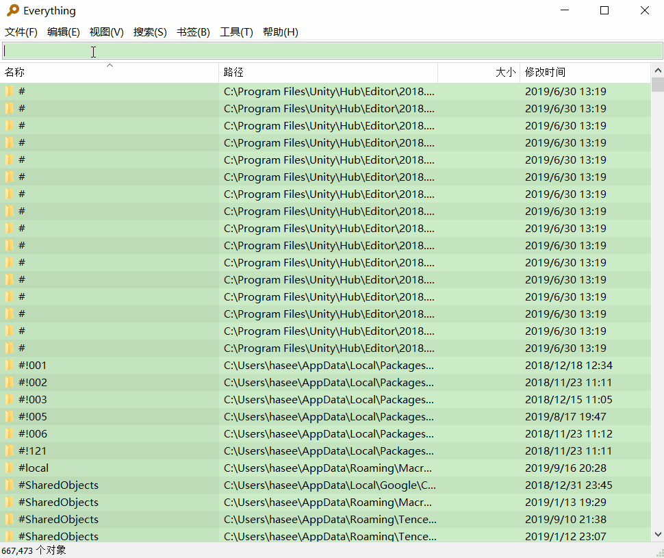Click date 2018/11/23 11:12
The height and width of the screenshot is (558, 664).
pyautogui.click(x=569, y=434)
